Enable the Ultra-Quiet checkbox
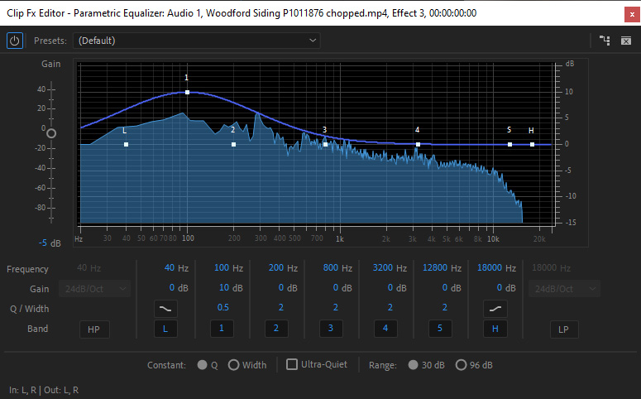The height and width of the screenshot is (399, 641). pyautogui.click(x=292, y=365)
